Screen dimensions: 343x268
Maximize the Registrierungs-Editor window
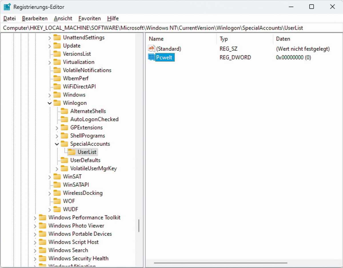312,7
